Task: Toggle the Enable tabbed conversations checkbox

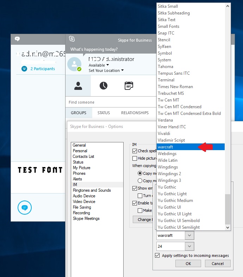Action: point(135,203)
